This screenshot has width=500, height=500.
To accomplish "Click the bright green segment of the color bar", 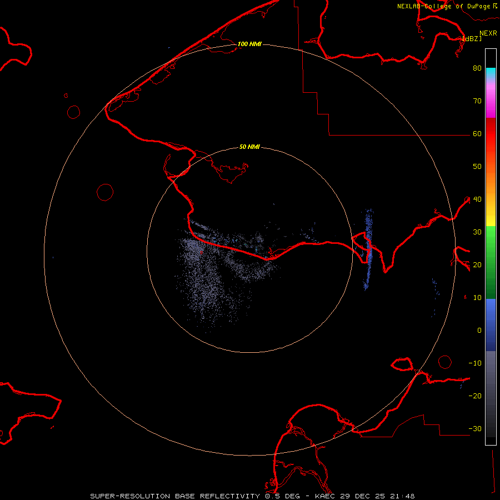I will tap(491, 236).
